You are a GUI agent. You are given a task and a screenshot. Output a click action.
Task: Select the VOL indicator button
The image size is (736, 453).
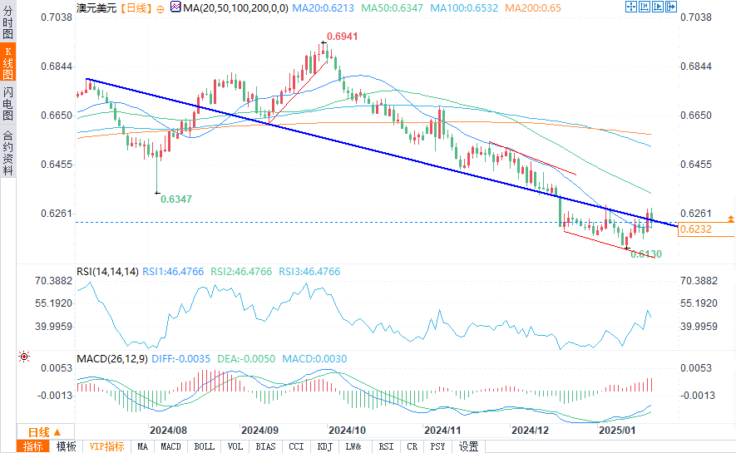coord(235,446)
